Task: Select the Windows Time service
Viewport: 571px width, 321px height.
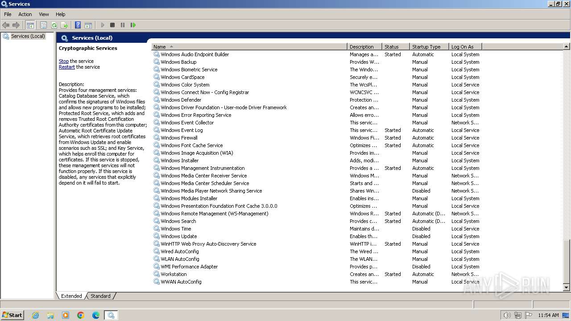Action: pyautogui.click(x=176, y=229)
